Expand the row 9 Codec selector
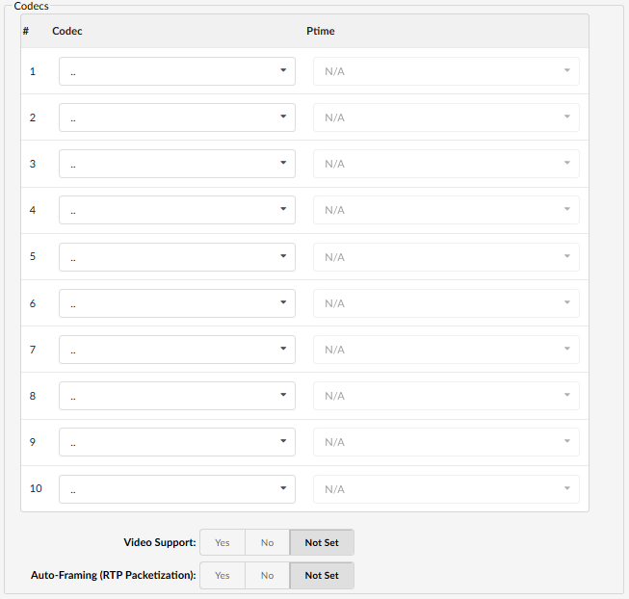The width and height of the screenshot is (629, 599). [x=176, y=442]
